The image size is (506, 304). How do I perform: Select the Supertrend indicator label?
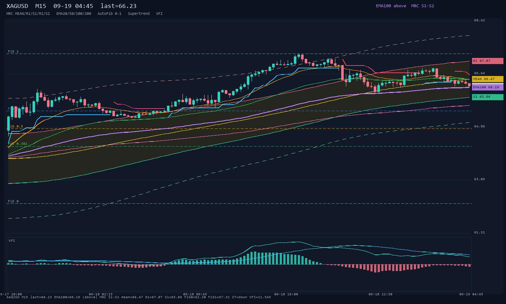pos(139,14)
